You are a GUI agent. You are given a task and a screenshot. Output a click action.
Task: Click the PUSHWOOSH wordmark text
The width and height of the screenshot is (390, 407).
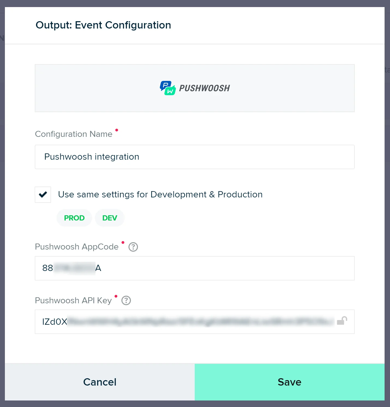click(x=204, y=88)
